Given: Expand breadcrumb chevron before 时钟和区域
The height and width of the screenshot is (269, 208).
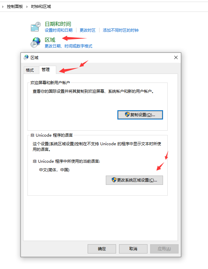Looking at the screenshot, I should pos(27,7).
